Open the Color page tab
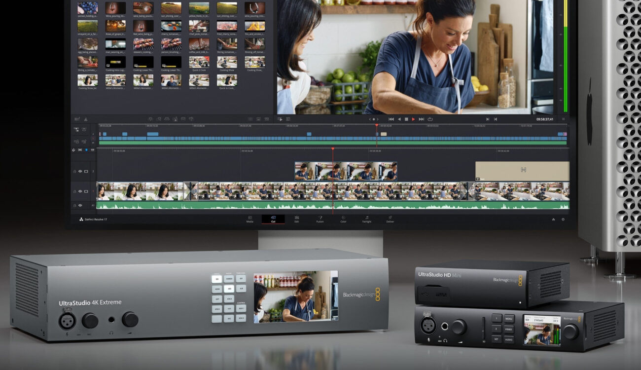The height and width of the screenshot is (370, 641). click(x=343, y=219)
